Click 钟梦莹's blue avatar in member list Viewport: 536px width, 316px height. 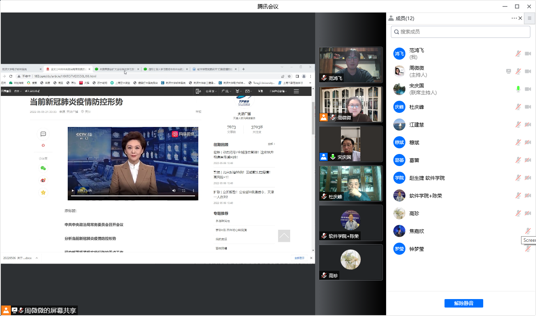pos(399,249)
